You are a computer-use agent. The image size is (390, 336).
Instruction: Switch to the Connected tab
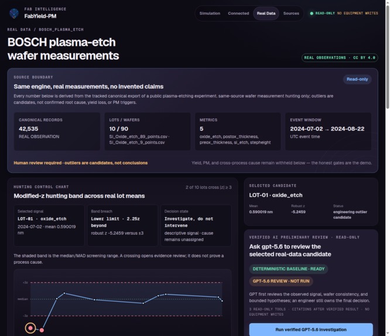(238, 13)
